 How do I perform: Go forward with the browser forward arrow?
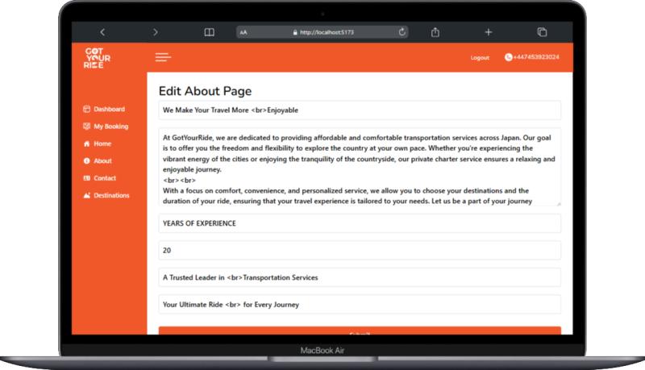click(x=155, y=32)
